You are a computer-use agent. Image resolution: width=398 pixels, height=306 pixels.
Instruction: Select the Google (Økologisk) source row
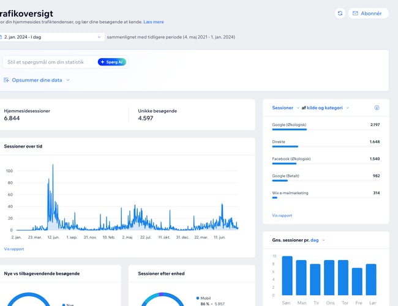click(x=326, y=127)
